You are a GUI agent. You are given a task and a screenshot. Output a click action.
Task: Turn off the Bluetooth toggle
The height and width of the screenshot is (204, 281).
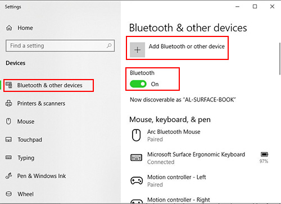pyautogui.click(x=138, y=84)
